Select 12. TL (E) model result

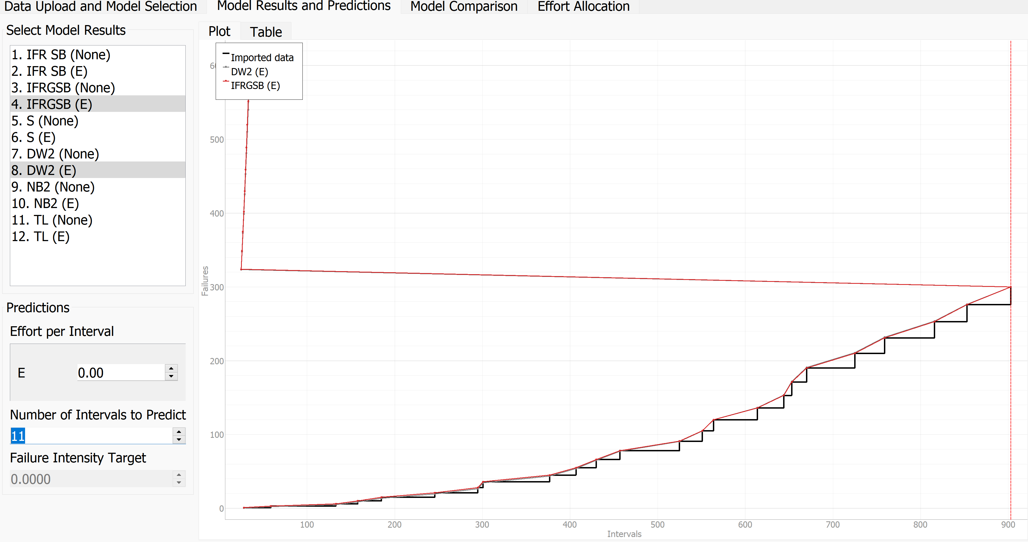[x=41, y=237]
